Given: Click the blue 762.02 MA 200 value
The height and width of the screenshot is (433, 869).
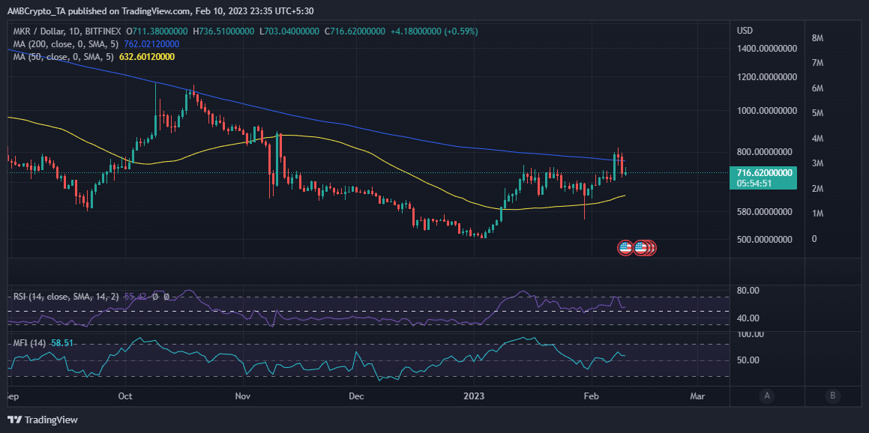Looking at the screenshot, I should point(148,43).
